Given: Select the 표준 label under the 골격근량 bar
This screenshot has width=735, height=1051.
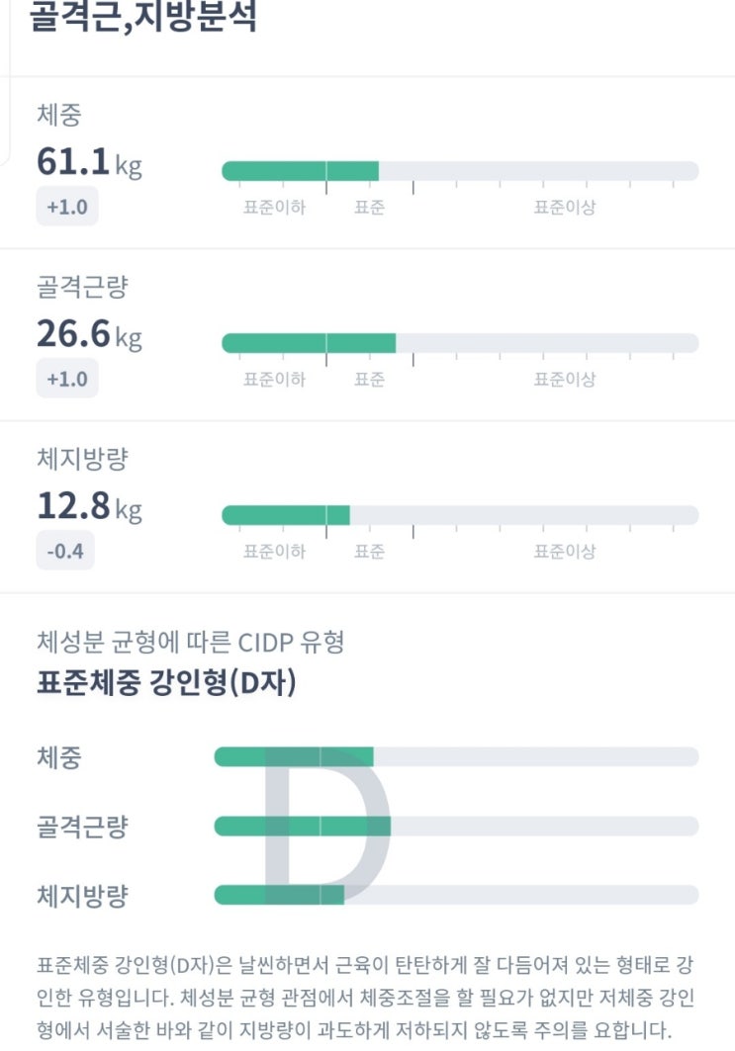Looking at the screenshot, I should click(370, 380).
